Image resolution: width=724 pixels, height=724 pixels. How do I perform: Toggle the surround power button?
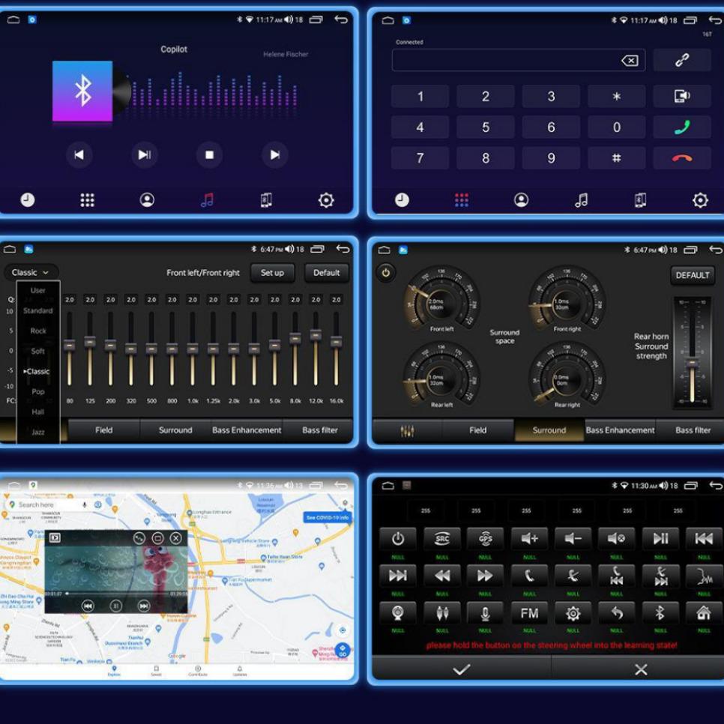[385, 273]
